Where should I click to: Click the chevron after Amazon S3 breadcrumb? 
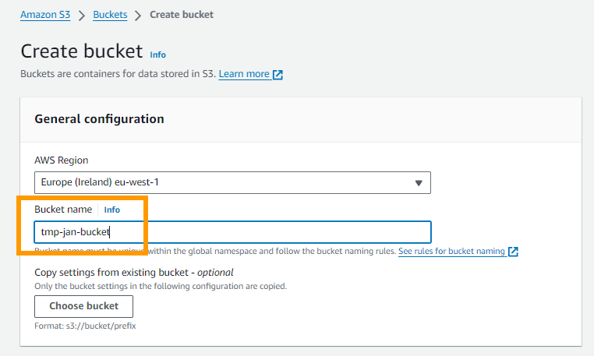click(x=81, y=15)
